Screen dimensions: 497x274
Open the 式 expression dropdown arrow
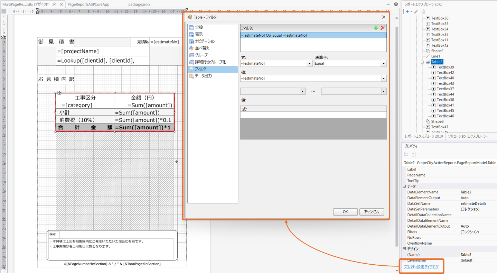pyautogui.click(x=310, y=64)
